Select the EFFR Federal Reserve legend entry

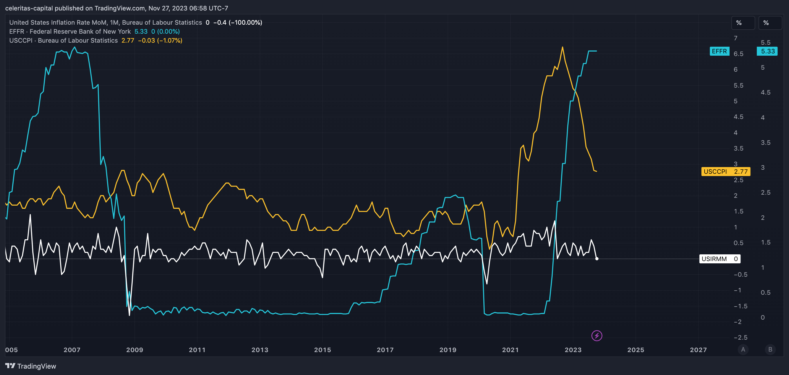(70, 31)
